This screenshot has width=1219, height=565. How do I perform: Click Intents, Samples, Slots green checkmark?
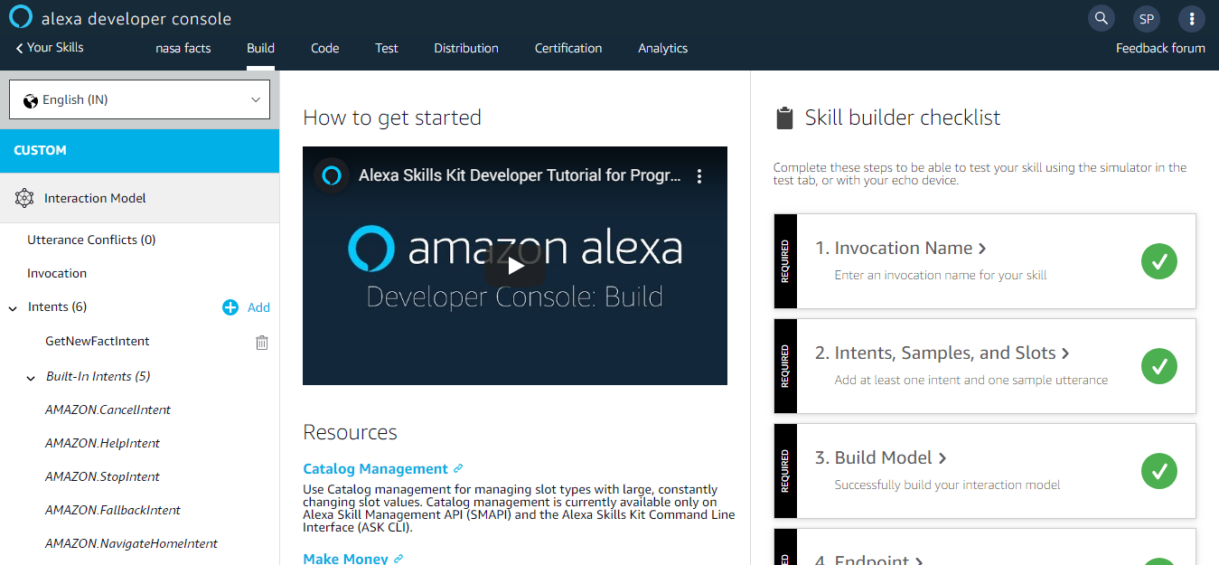click(1159, 366)
